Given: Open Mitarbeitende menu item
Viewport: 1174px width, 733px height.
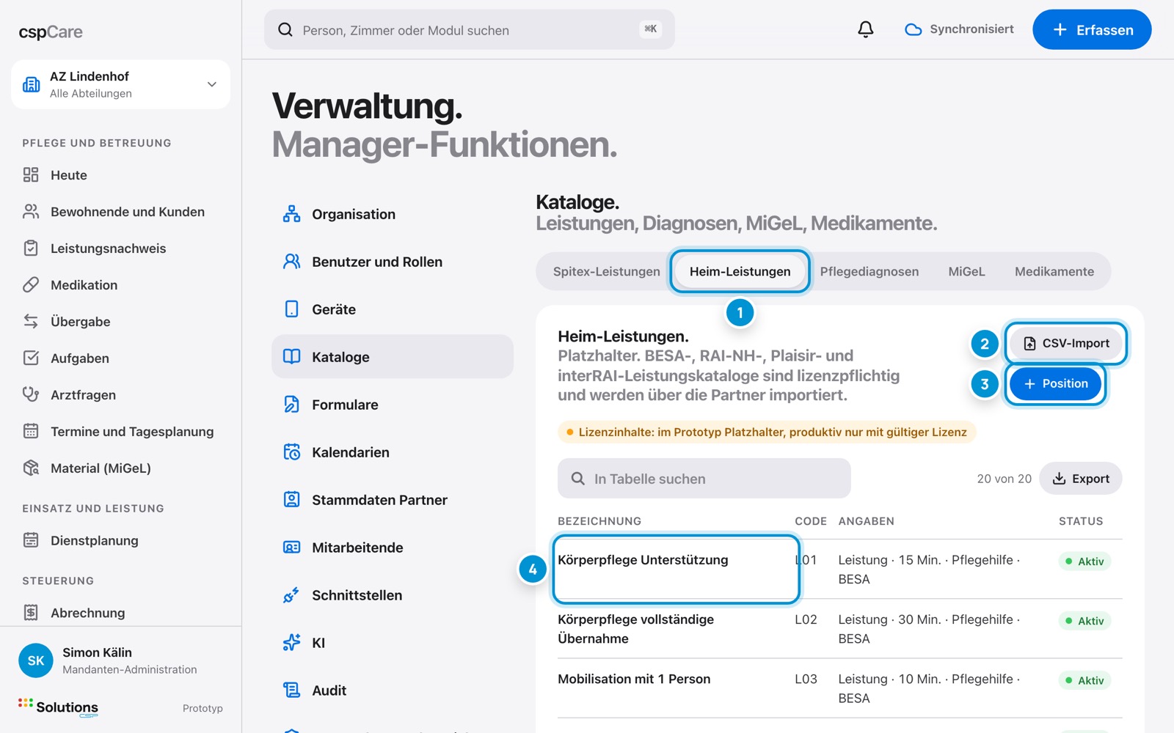Looking at the screenshot, I should (393, 548).
